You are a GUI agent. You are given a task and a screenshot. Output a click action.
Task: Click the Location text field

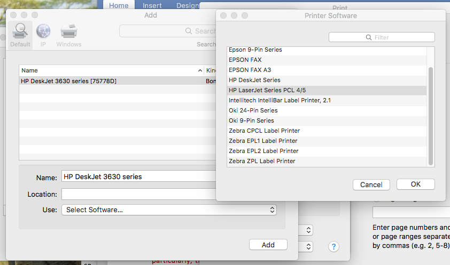point(139,194)
